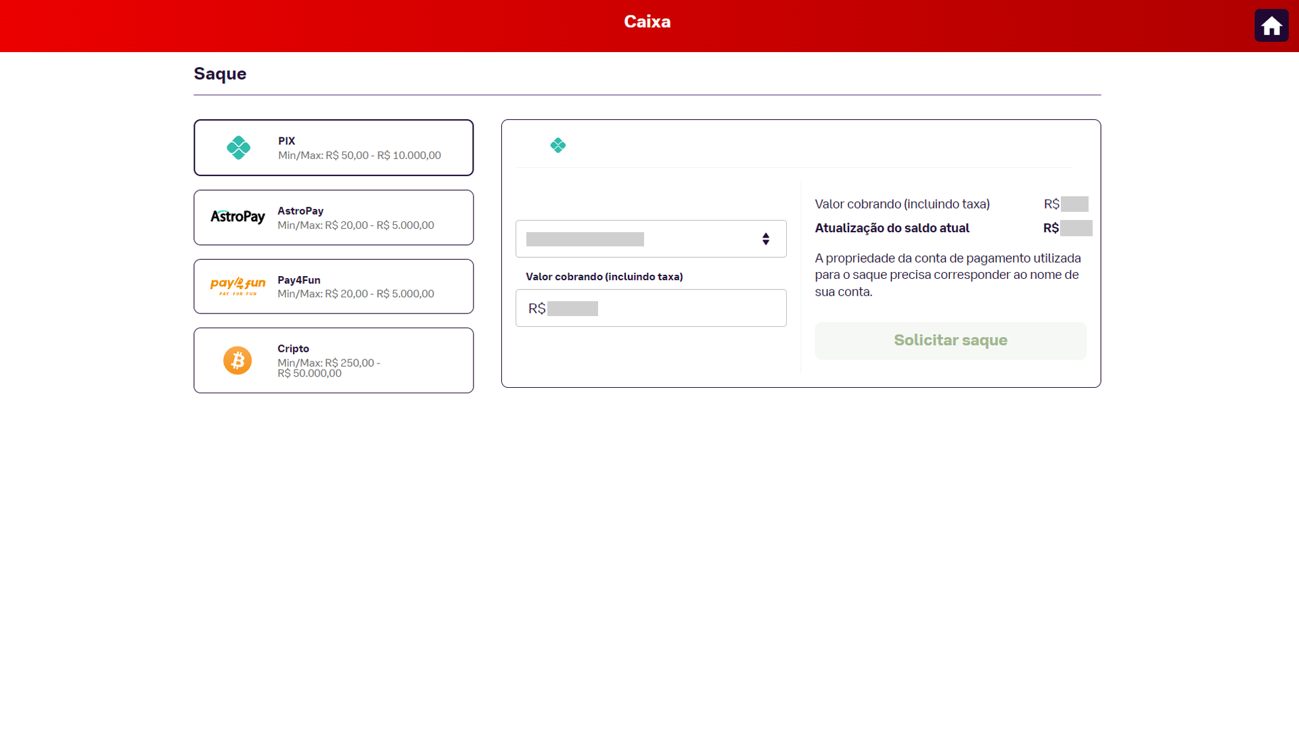The height and width of the screenshot is (731, 1299).
Task: Click Valor cobrando label above amount field
Action: (604, 276)
